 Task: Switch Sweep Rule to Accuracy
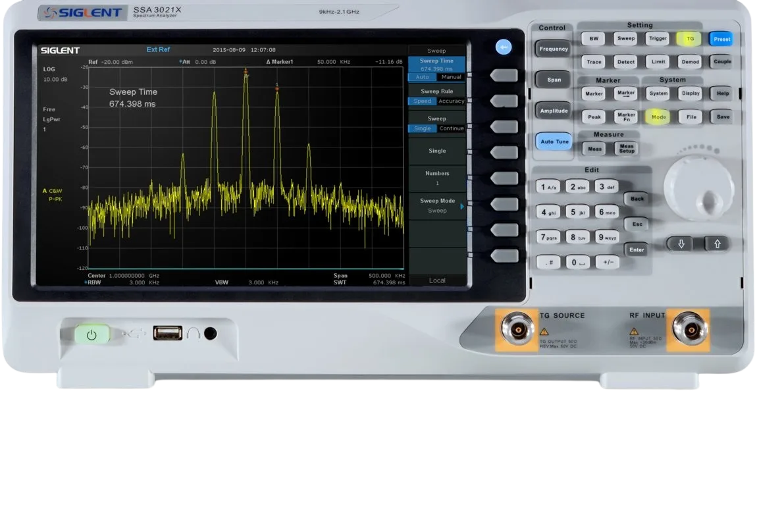tap(451, 101)
